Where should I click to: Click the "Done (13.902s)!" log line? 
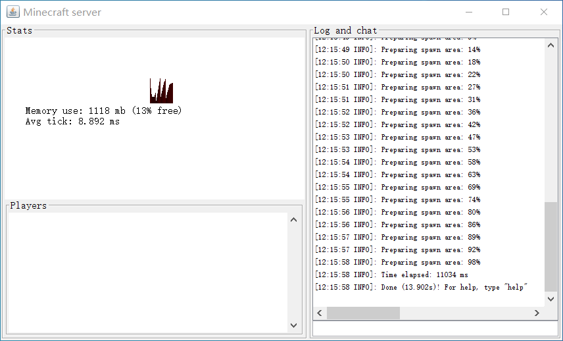coord(421,287)
